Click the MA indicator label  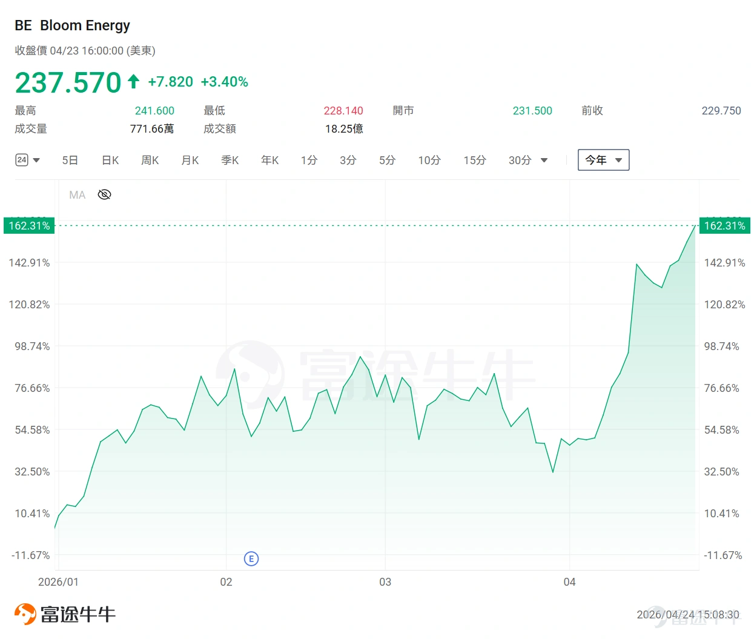77,195
